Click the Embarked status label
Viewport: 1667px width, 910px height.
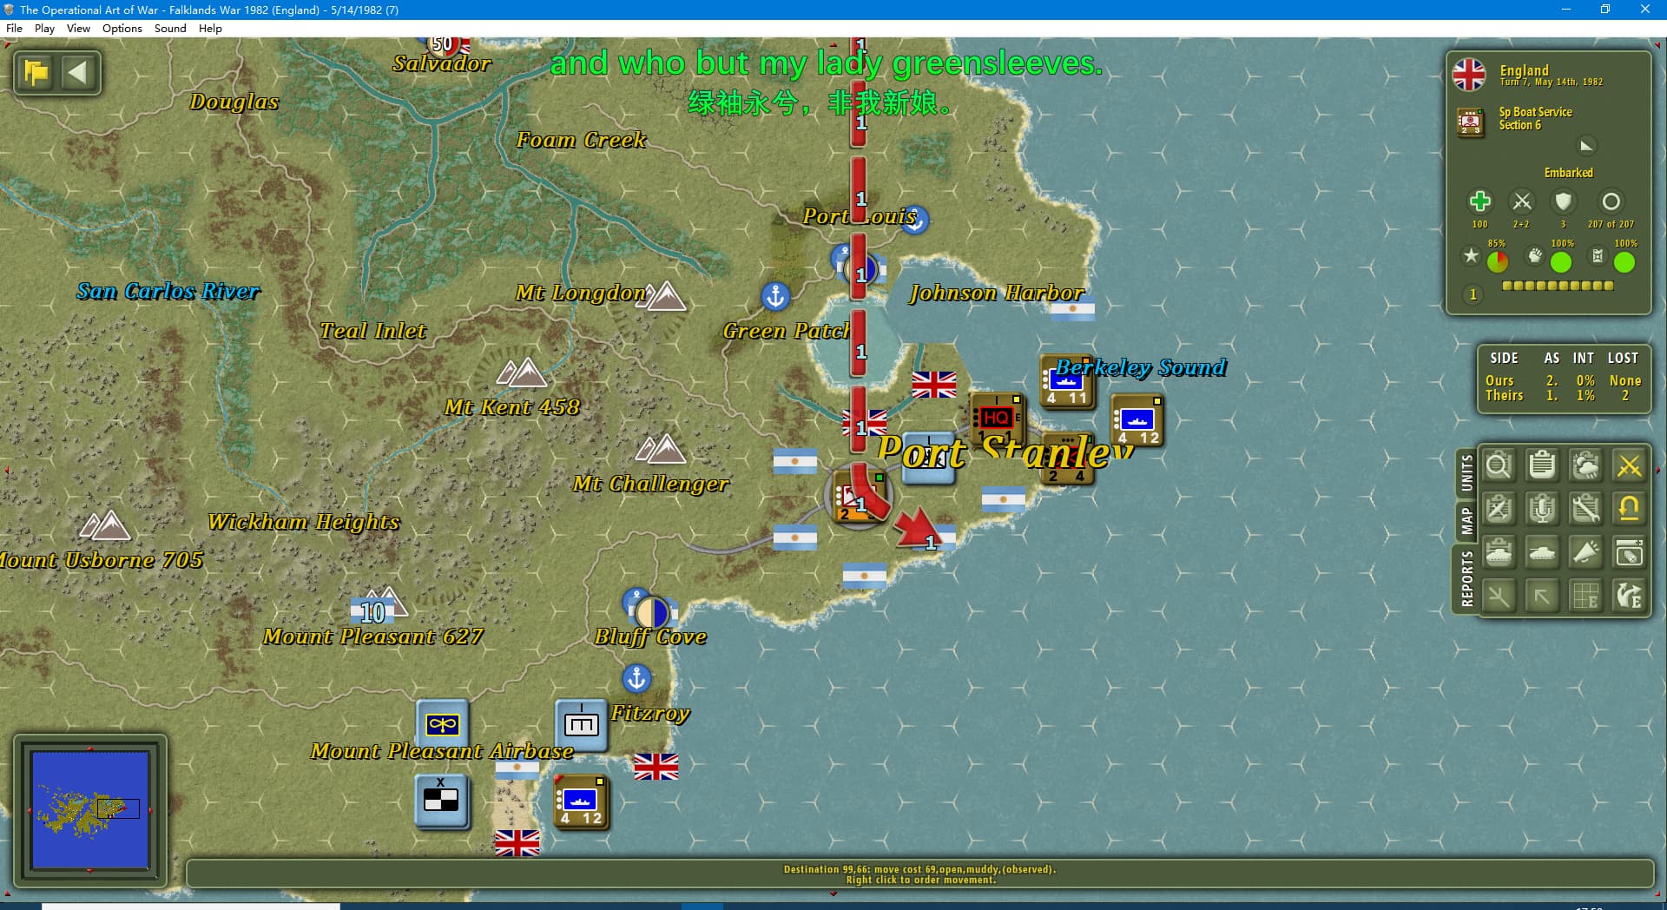[1568, 173]
